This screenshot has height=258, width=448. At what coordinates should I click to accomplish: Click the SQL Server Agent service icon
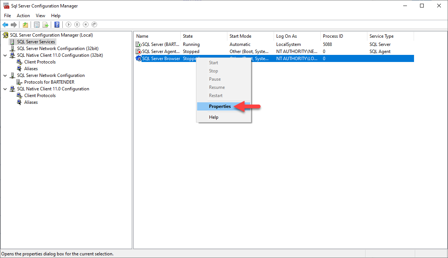click(x=139, y=52)
